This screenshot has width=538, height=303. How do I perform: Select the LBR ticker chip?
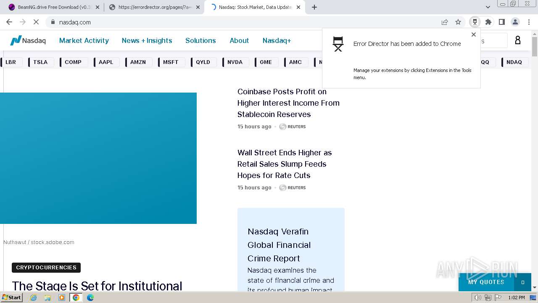pos(11,62)
